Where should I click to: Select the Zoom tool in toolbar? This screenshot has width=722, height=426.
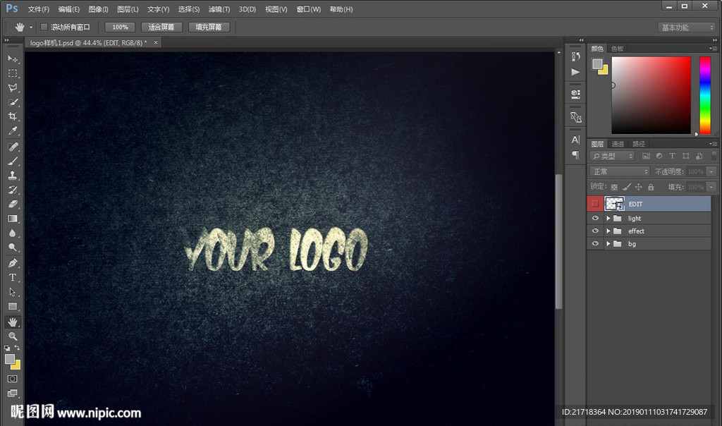[13, 336]
